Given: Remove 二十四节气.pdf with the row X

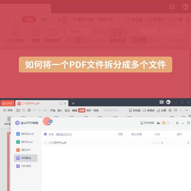Looking at the screenshot, I should pyautogui.click(x=188, y=143).
